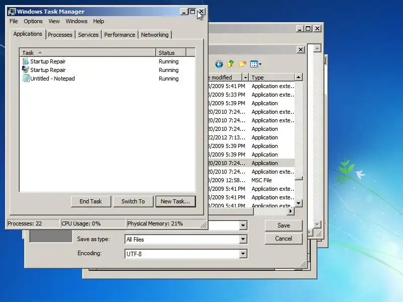The image size is (403, 302).
Task: Select the MSC File row
Action: tap(251, 180)
